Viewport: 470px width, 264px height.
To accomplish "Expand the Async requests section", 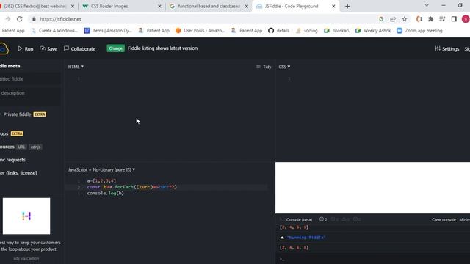I will pos(13,160).
